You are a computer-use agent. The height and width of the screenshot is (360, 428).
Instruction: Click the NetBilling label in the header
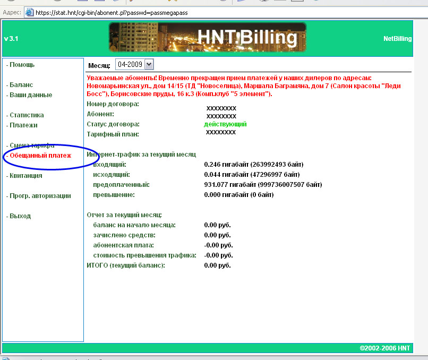click(x=397, y=39)
